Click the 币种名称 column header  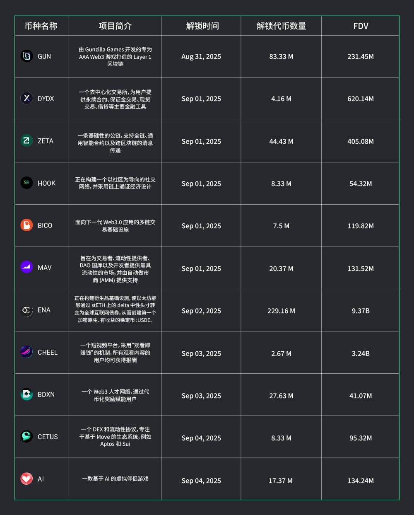41,26
